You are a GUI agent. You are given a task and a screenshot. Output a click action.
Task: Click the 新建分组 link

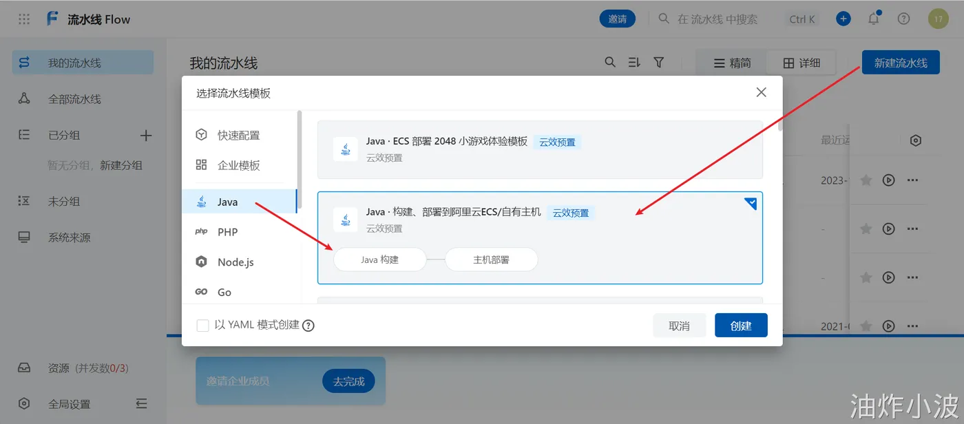[121, 166]
